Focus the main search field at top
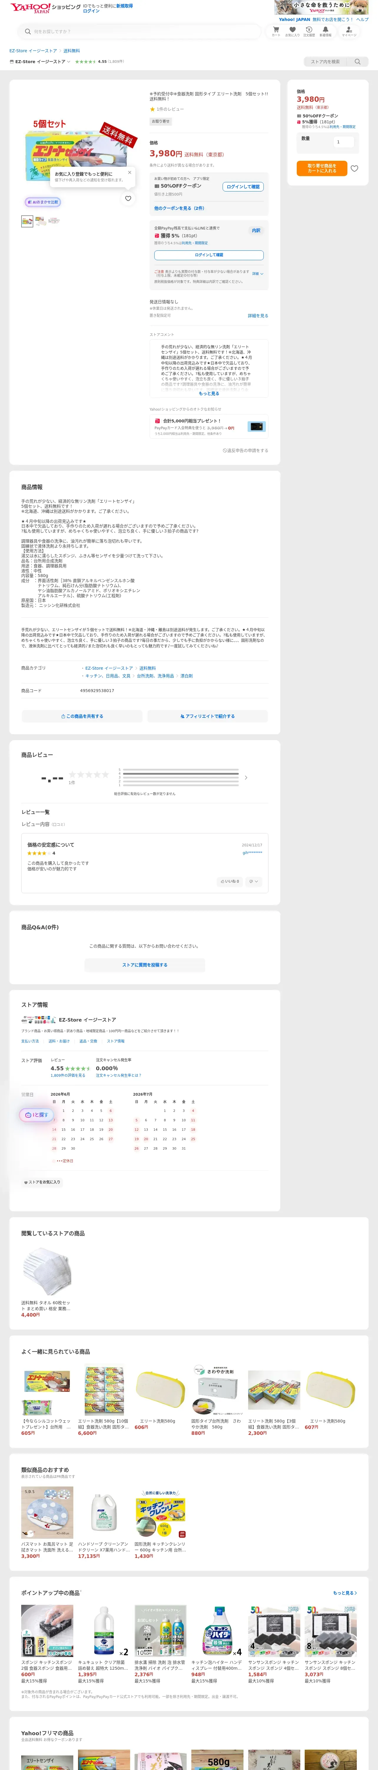This screenshot has width=378, height=1770. coord(139,32)
